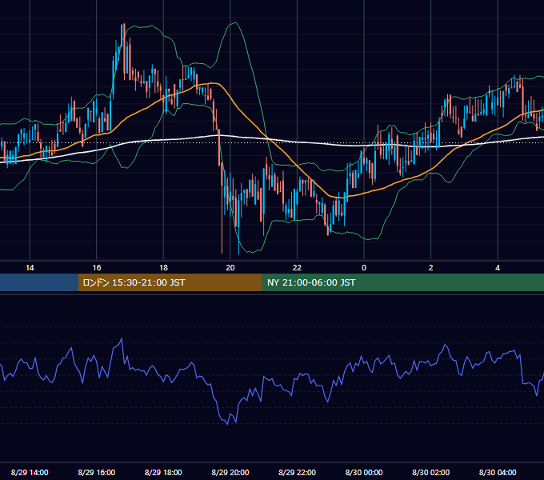Click the 8/30 04:00 oscillator time label

point(498,472)
